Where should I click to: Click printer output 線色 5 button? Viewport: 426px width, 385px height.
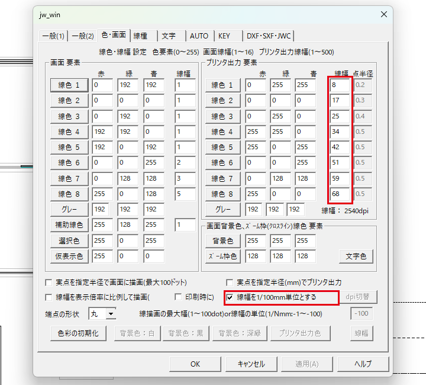coord(223,147)
